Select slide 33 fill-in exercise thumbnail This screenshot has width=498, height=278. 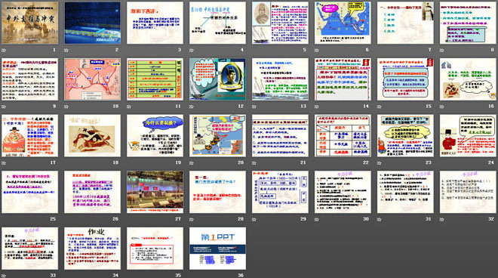pos(30,248)
